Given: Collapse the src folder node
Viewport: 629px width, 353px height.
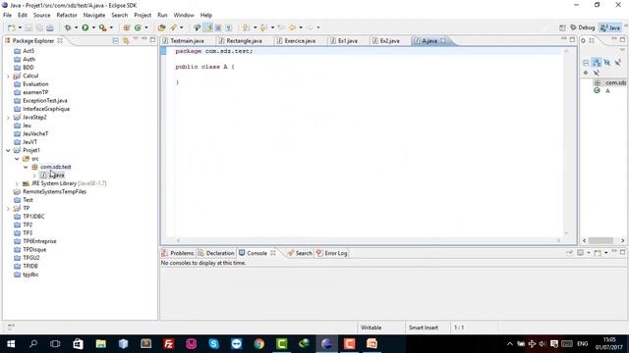Looking at the screenshot, I should point(17,159).
